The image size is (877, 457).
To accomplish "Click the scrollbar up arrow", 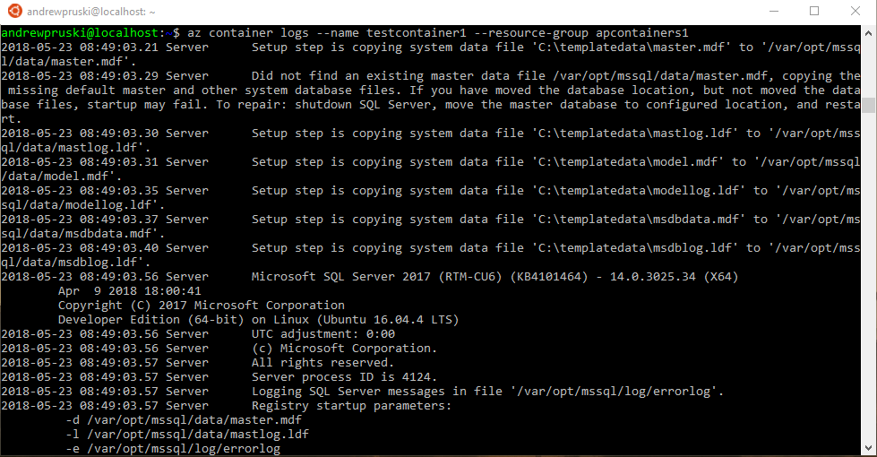I will point(869,33).
